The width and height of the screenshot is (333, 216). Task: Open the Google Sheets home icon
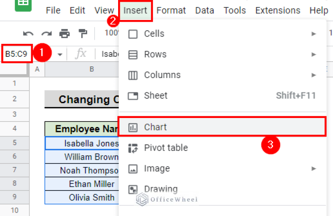(x=23, y=5)
